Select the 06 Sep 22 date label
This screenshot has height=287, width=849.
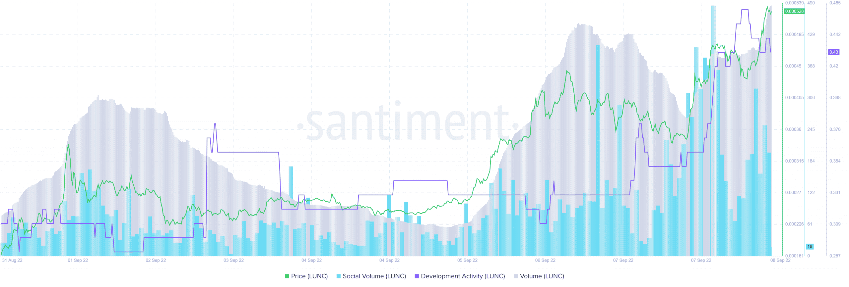point(545,260)
